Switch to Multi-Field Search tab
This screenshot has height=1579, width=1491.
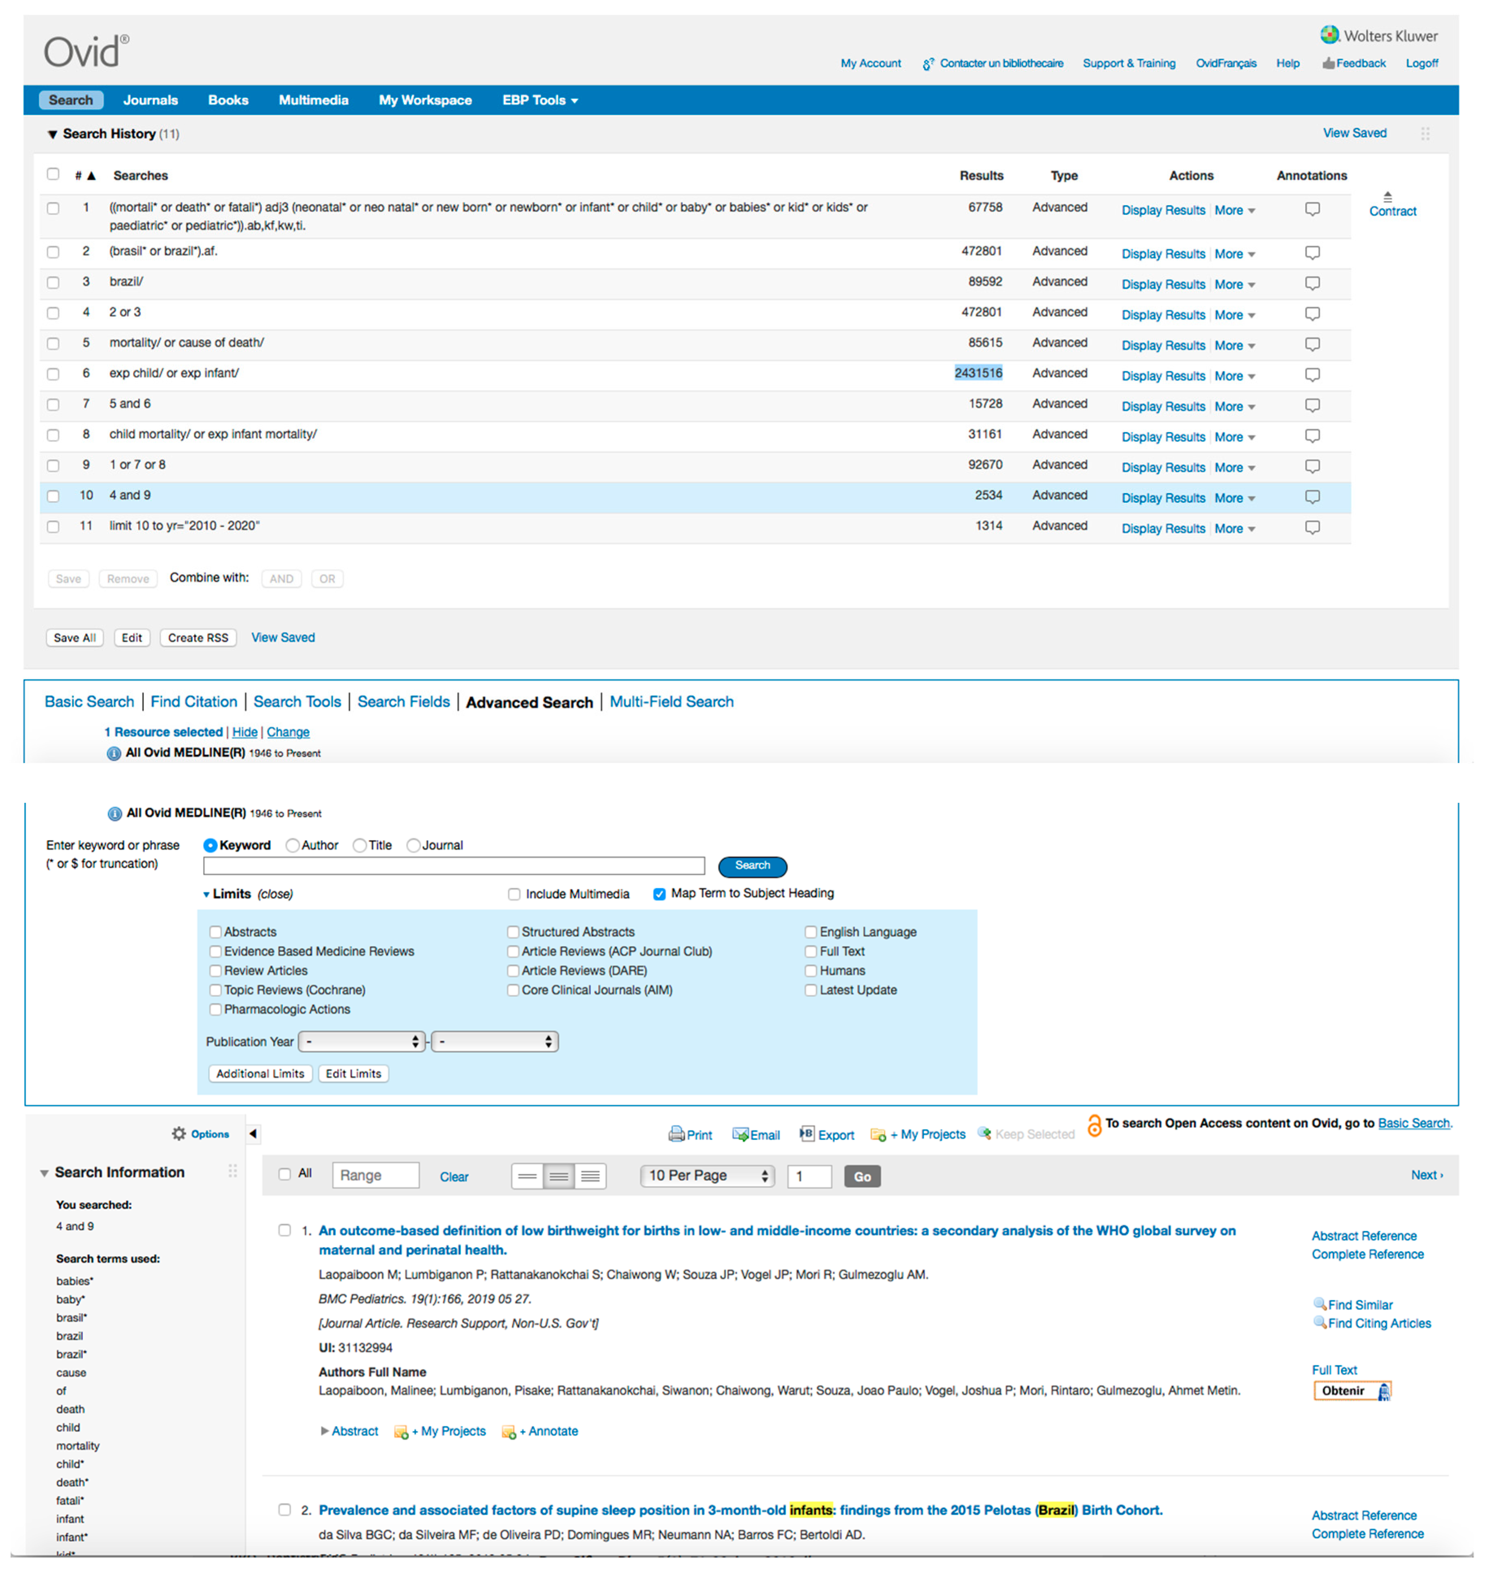tap(672, 702)
